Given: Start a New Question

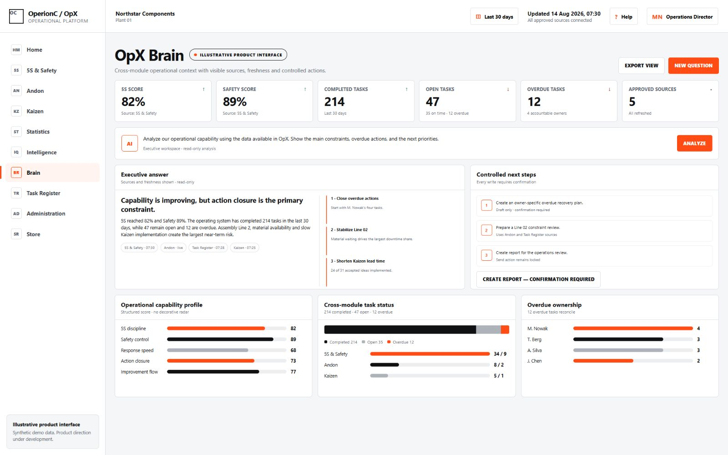Looking at the screenshot, I should 693,66.
